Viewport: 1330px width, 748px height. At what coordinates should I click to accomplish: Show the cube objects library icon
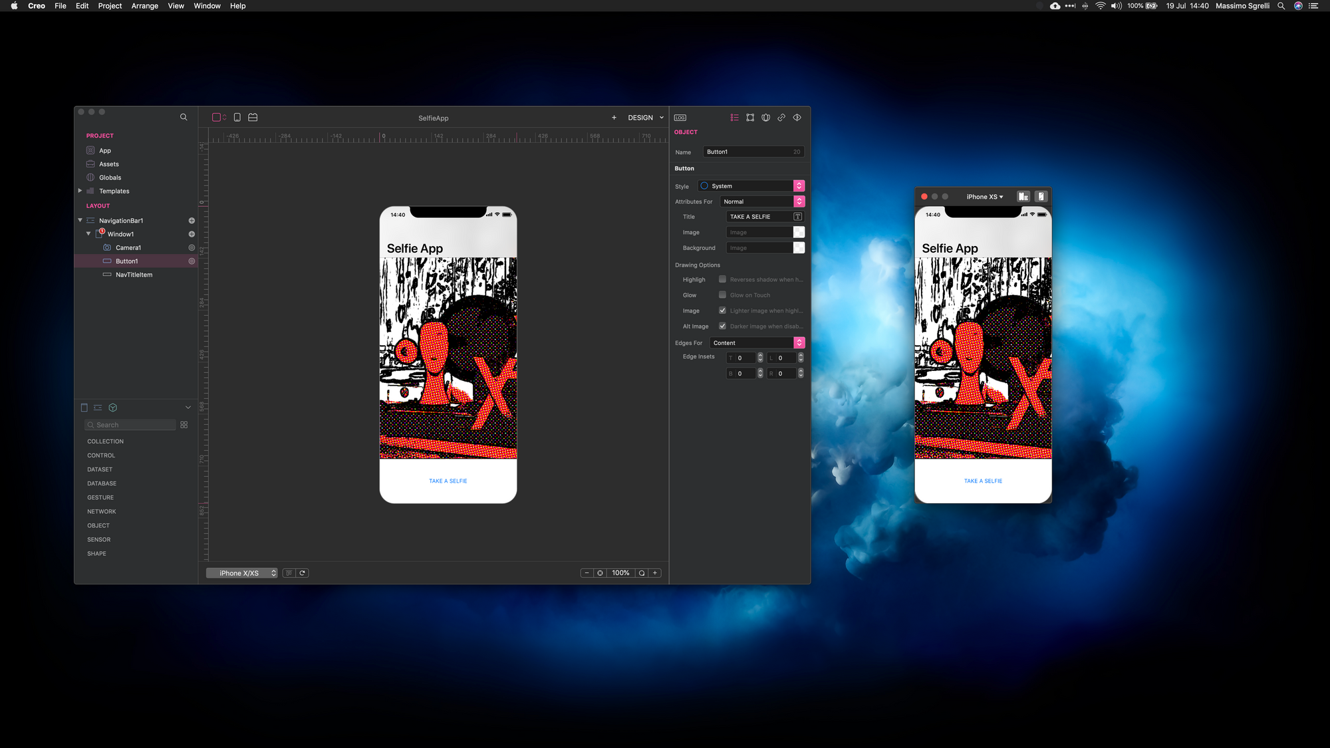click(x=112, y=408)
